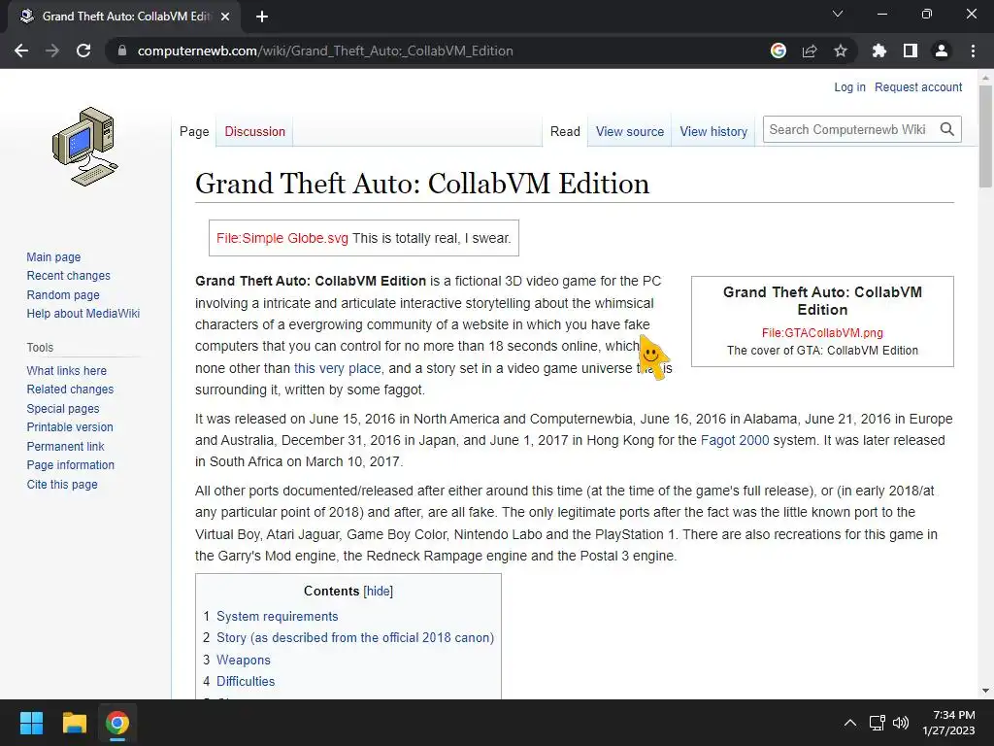Click the red File:Simple Globe.svg link
The width and height of the screenshot is (994, 746).
tap(282, 238)
